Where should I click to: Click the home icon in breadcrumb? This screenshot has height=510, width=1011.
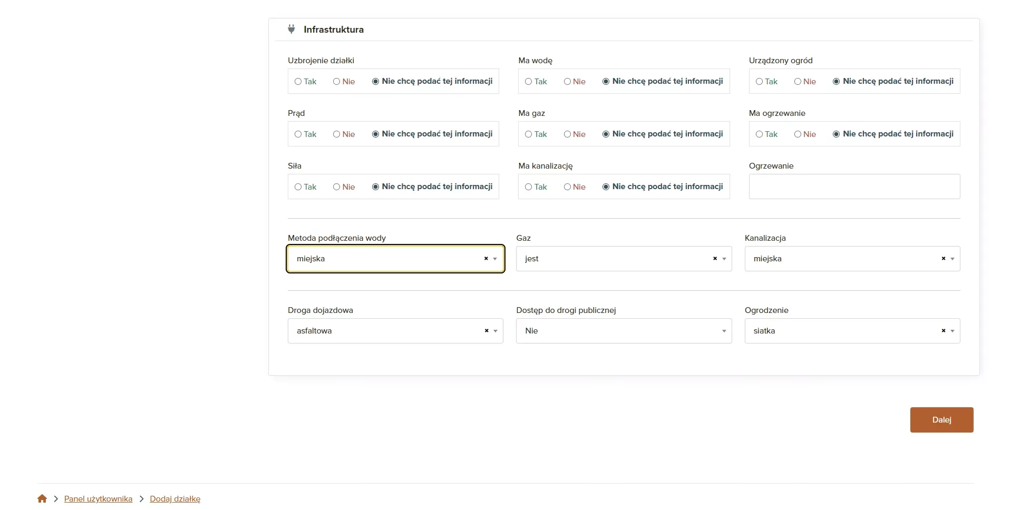click(x=42, y=498)
